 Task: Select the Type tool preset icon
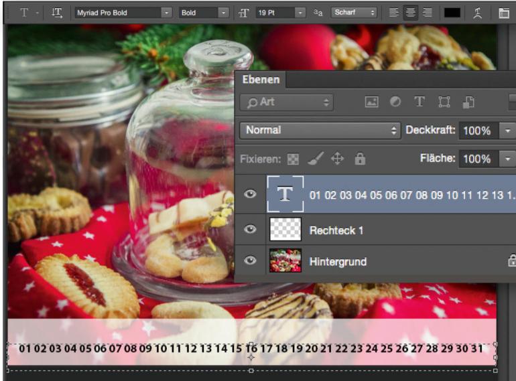coord(24,13)
